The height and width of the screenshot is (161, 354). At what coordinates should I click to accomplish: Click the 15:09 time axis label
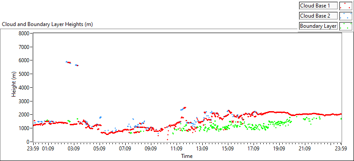click(228, 149)
